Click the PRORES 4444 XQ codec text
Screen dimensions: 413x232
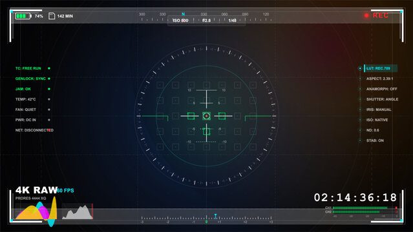(30, 198)
